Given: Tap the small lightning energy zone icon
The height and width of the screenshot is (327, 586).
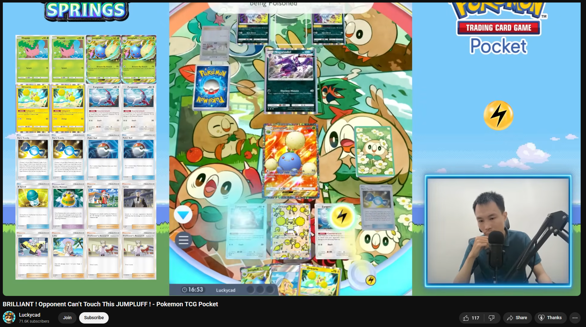Looking at the screenshot, I should [x=371, y=280].
